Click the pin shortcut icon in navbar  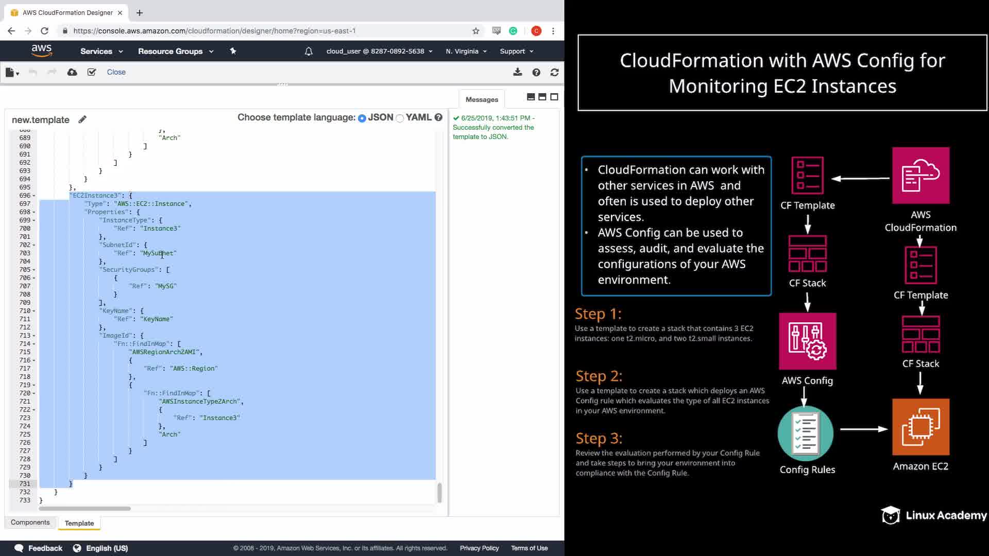click(x=233, y=51)
